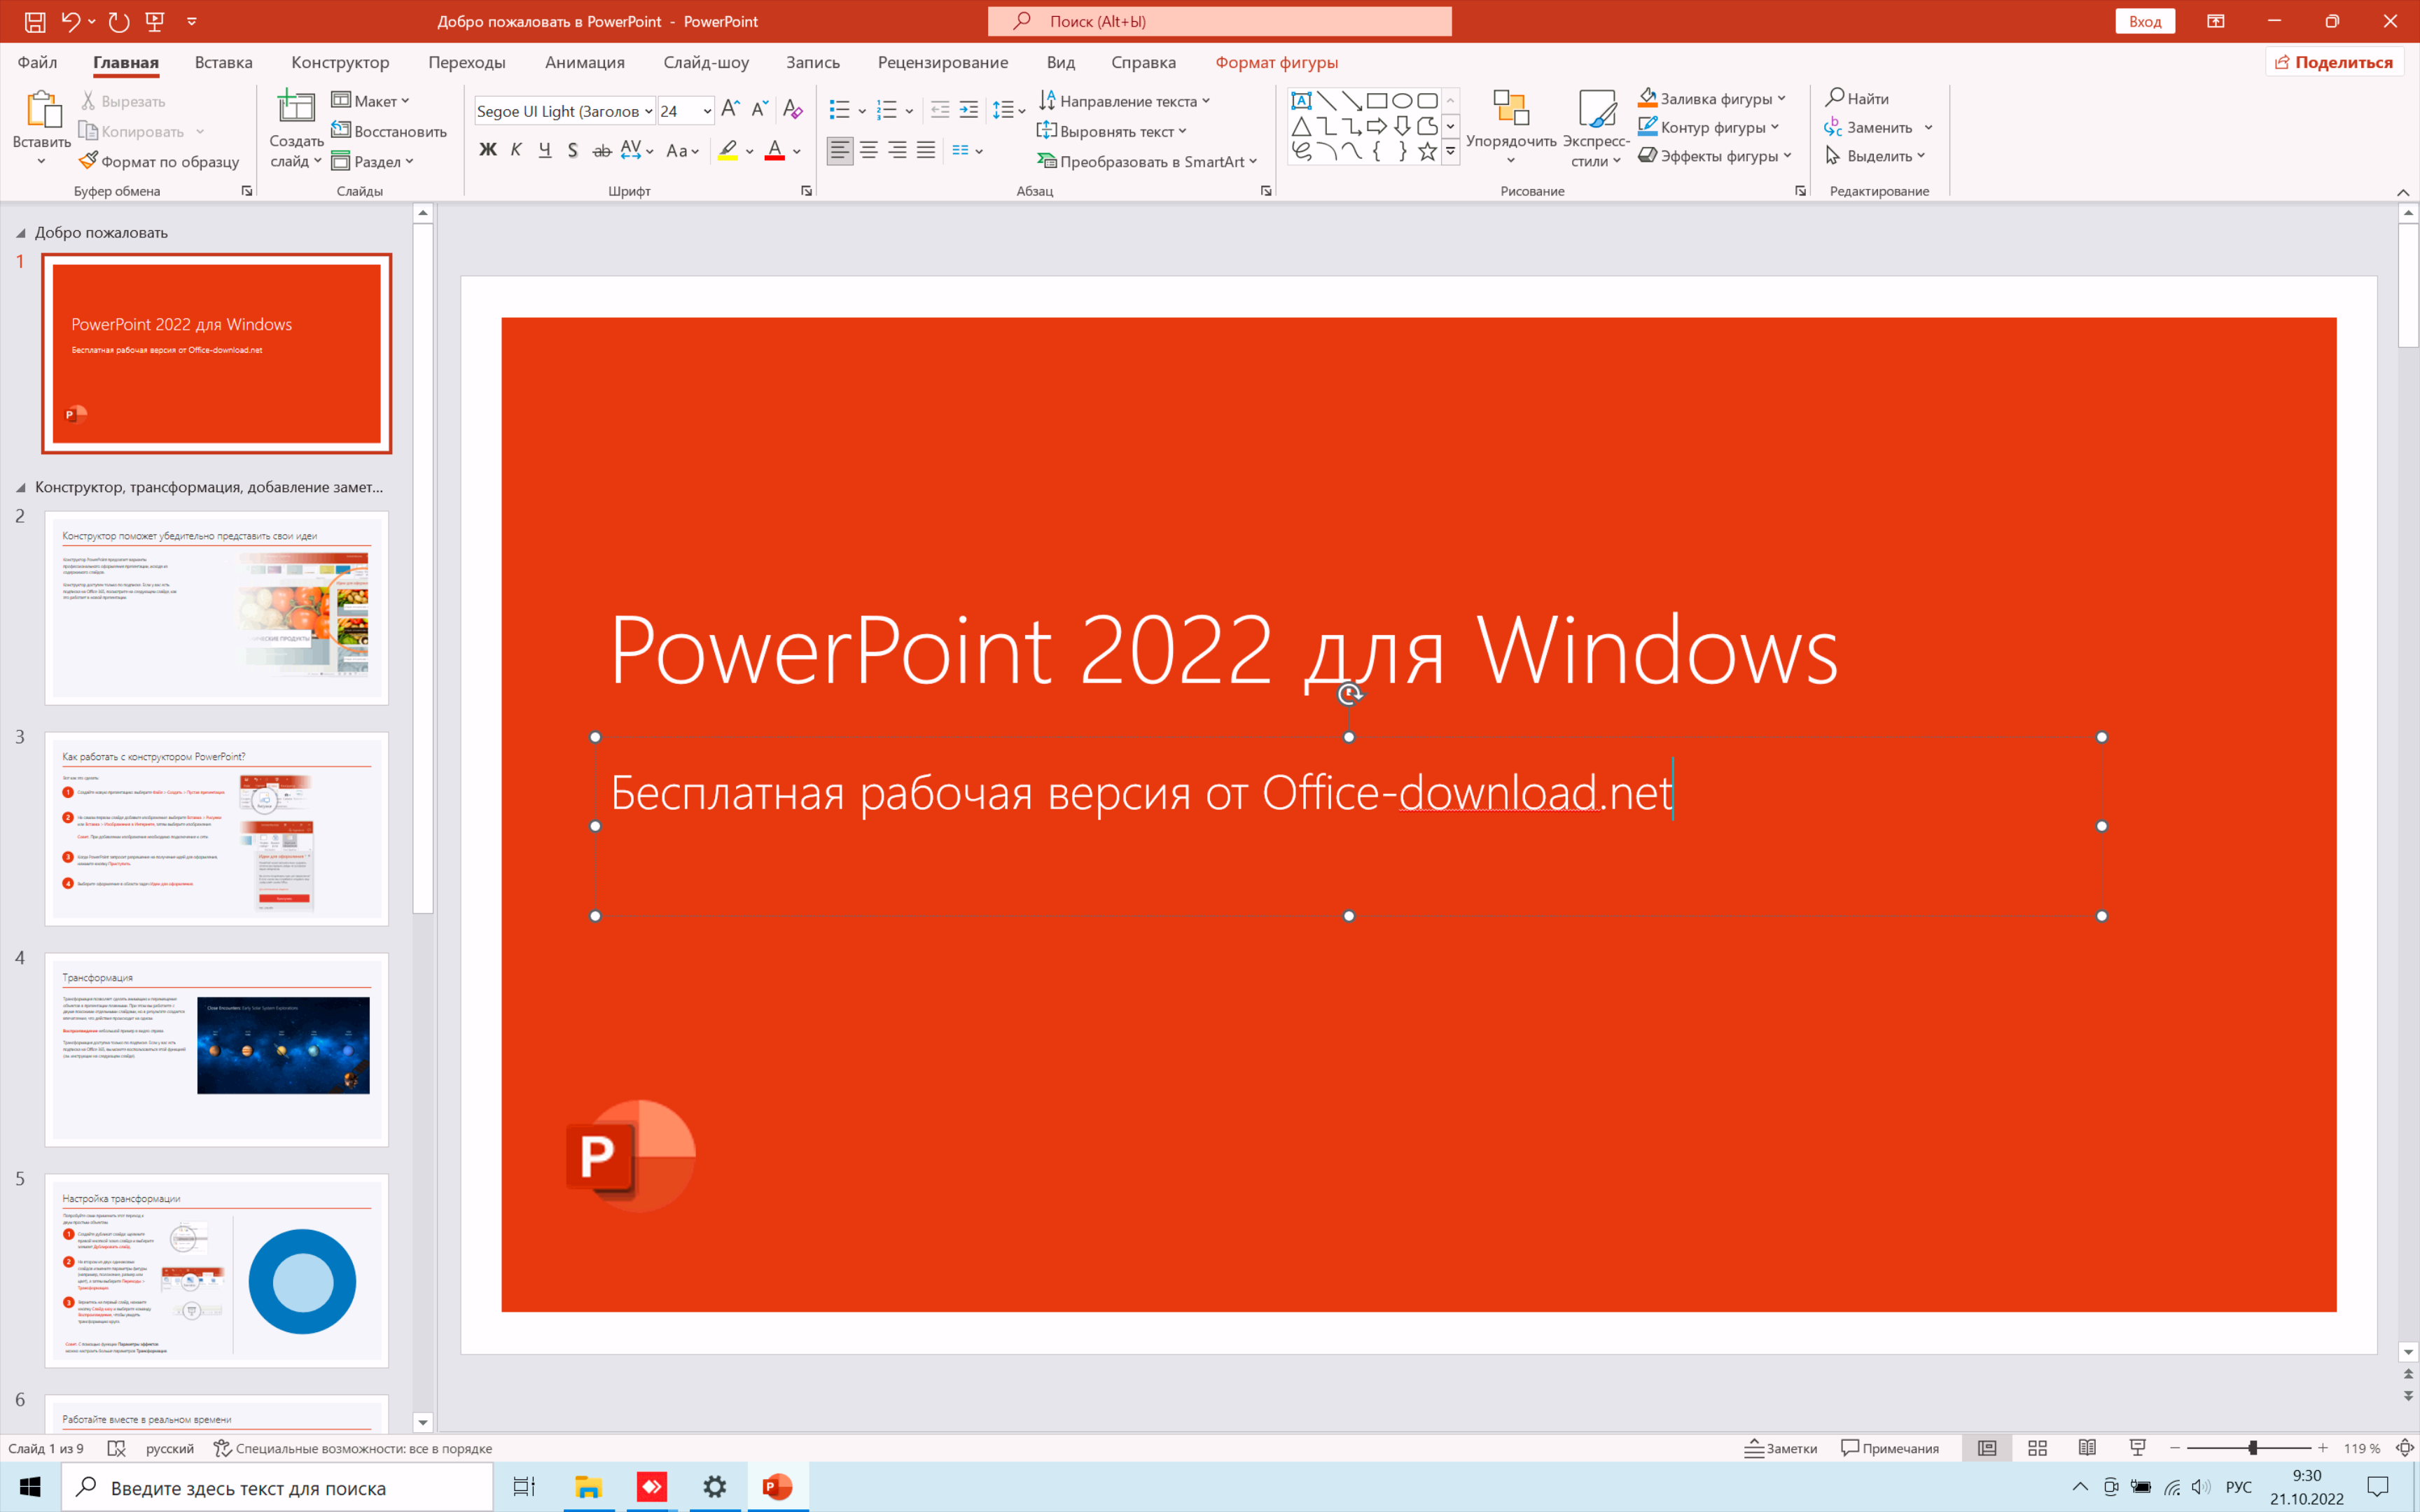Open Quick Styles (Экспресс-стили)
This screenshot has height=1512, width=2420.
coord(1596,128)
